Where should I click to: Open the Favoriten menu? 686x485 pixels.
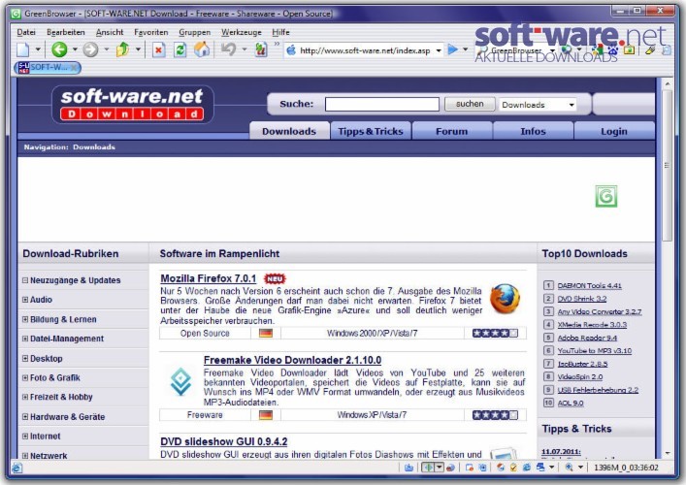151,32
